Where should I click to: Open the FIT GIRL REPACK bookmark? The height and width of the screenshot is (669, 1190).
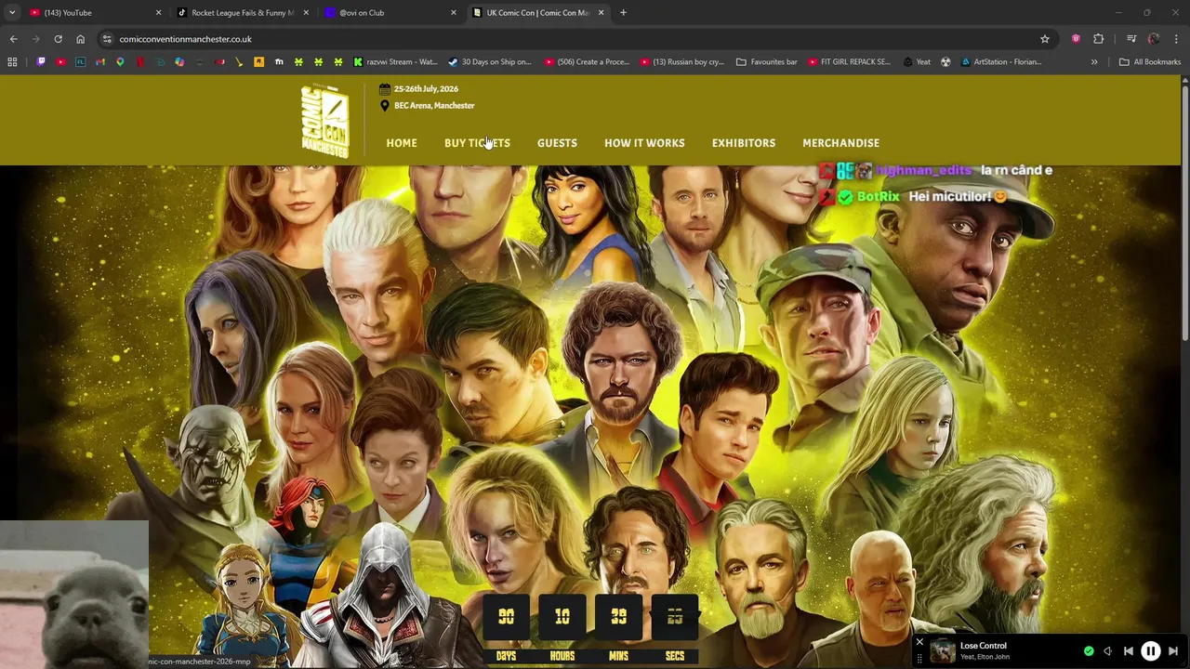coord(849,62)
